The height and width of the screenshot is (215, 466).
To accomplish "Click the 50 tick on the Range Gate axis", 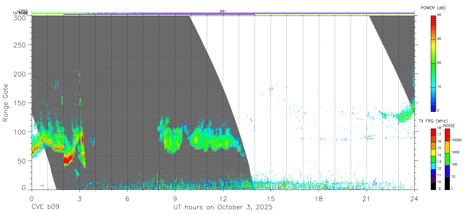I will (x=22, y=161).
